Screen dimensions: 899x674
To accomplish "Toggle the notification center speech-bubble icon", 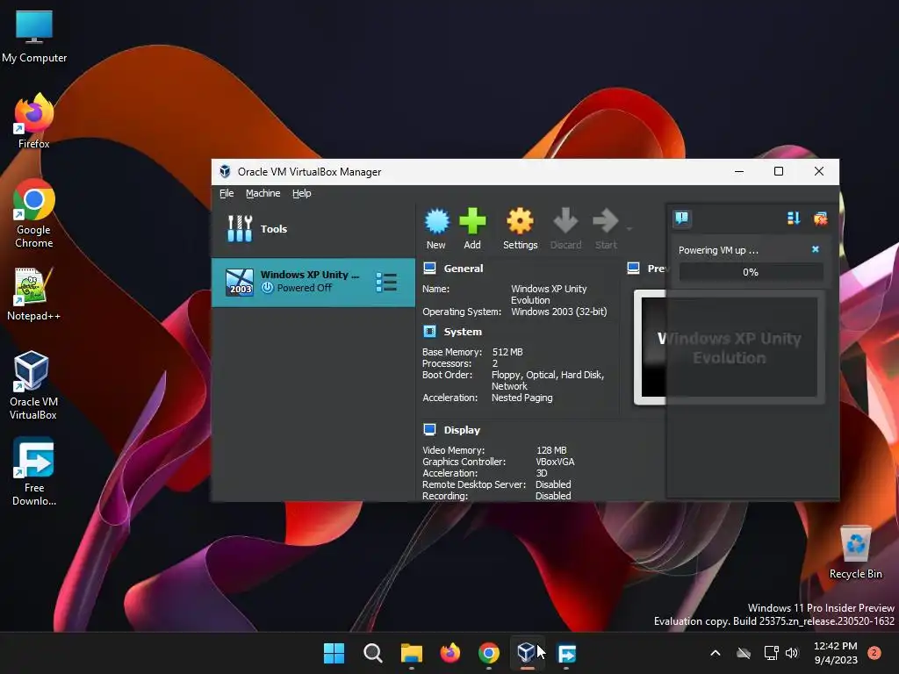I will pyautogui.click(x=681, y=218).
